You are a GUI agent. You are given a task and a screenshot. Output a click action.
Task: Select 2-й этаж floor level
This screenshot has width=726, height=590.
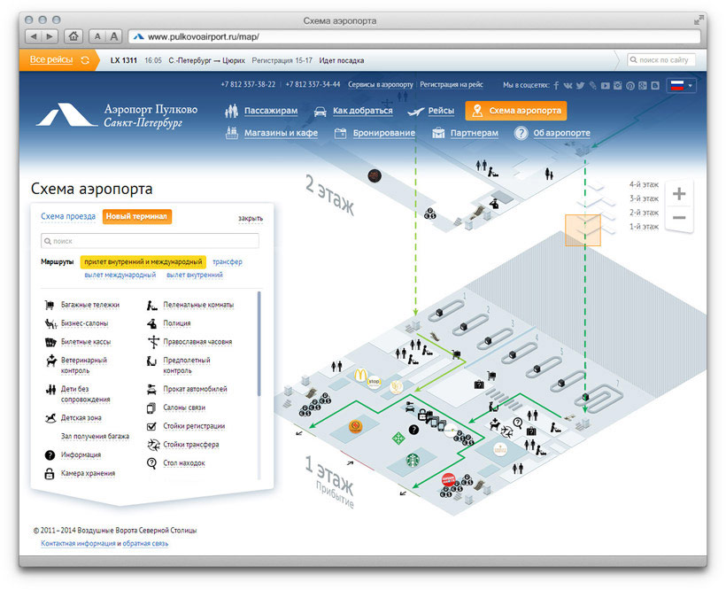tap(644, 213)
